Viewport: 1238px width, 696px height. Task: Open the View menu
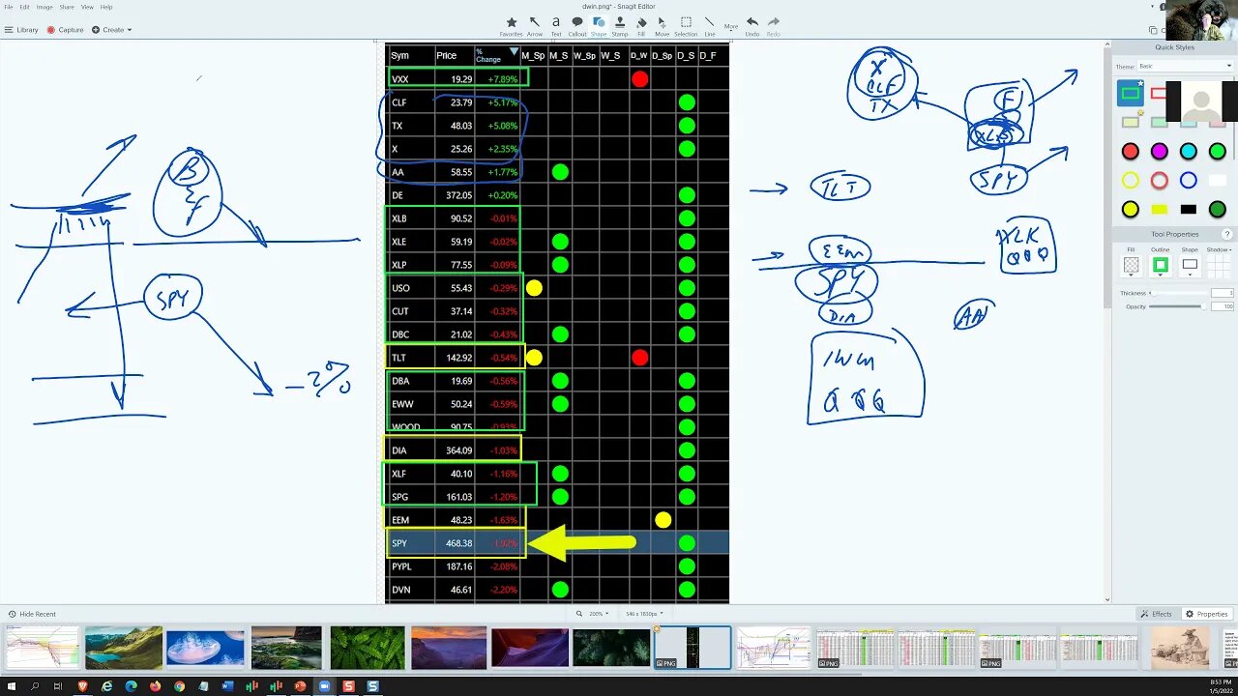(87, 7)
